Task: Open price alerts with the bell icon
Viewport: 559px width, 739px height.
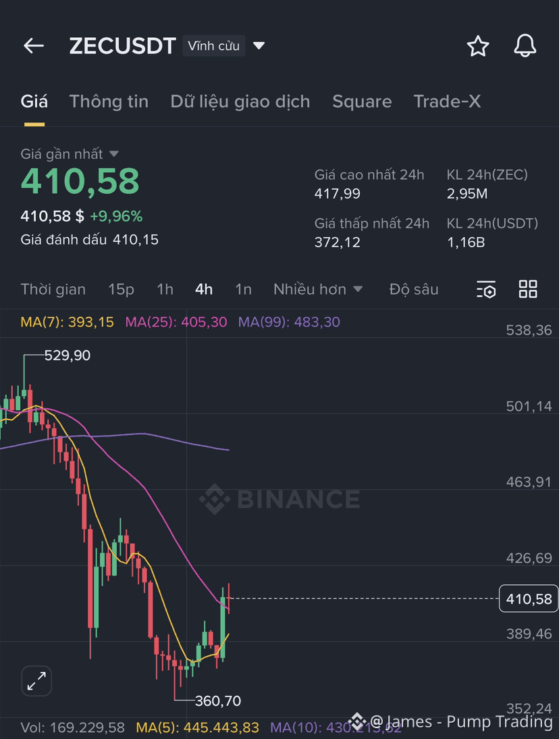Action: pyautogui.click(x=525, y=46)
